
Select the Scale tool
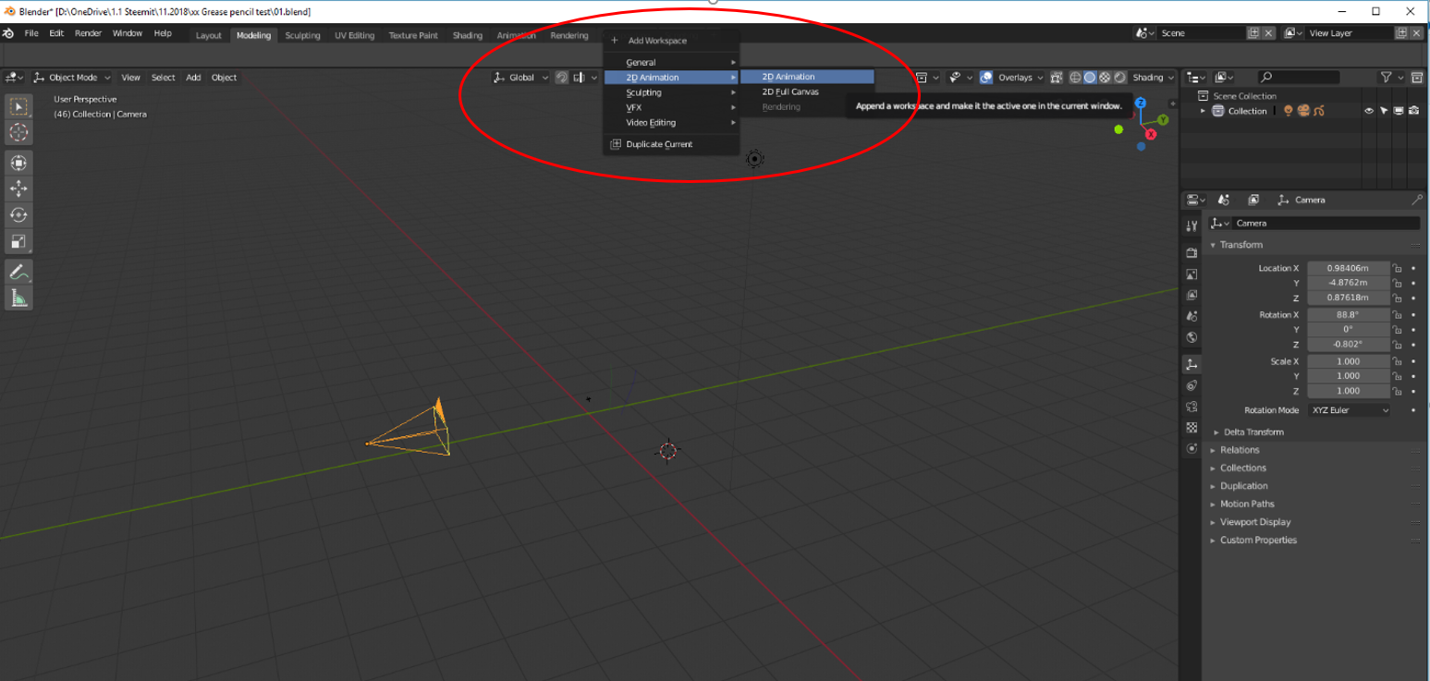click(18, 241)
